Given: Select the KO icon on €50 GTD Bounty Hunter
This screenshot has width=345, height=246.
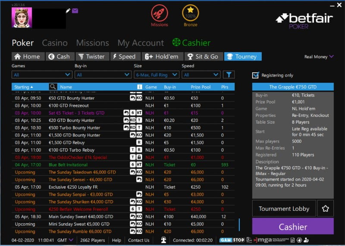Looking at the screenshot, I should (139, 98).
